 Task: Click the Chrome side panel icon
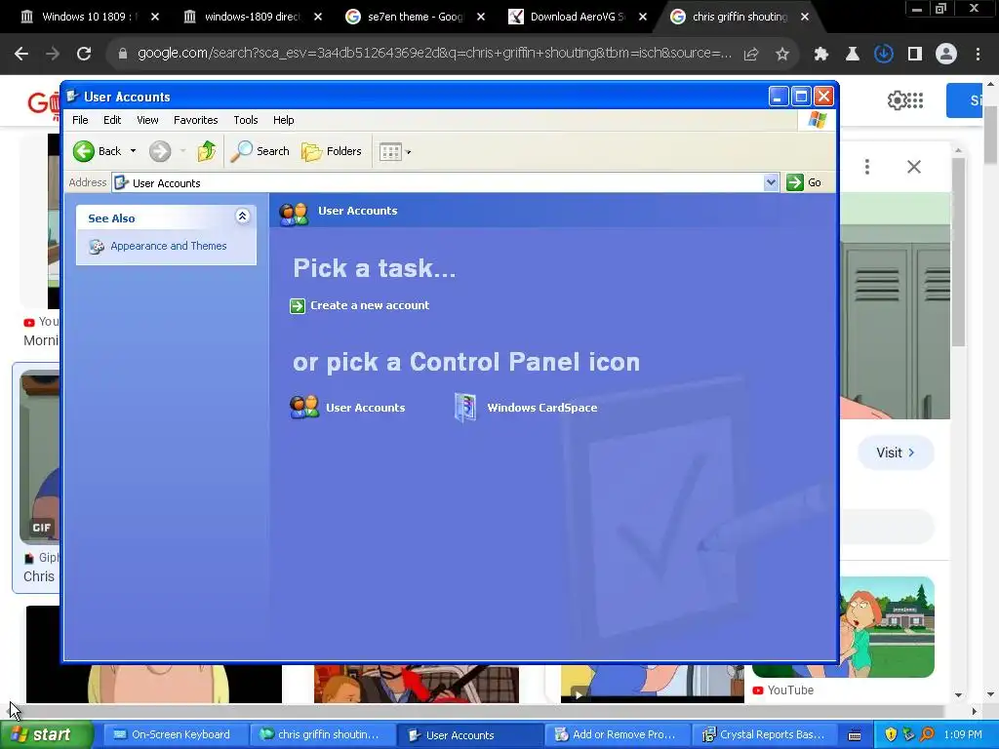pos(915,55)
